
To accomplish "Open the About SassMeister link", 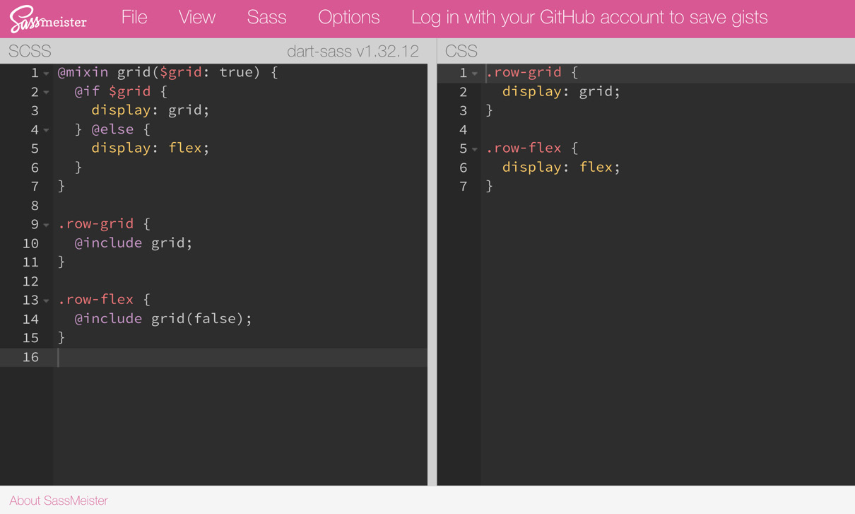I will [59, 501].
